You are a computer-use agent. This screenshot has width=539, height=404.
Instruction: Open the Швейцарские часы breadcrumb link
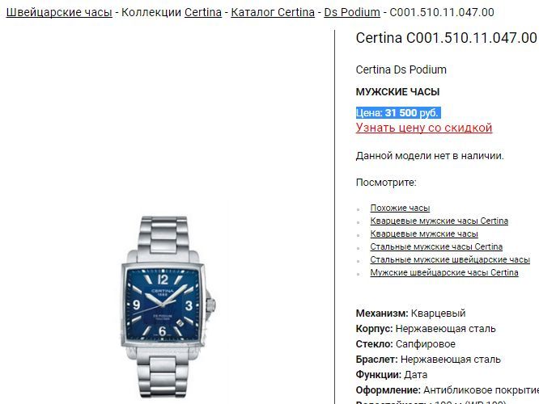(x=59, y=12)
